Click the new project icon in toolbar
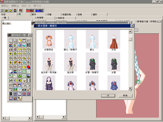 tap(2, 10)
